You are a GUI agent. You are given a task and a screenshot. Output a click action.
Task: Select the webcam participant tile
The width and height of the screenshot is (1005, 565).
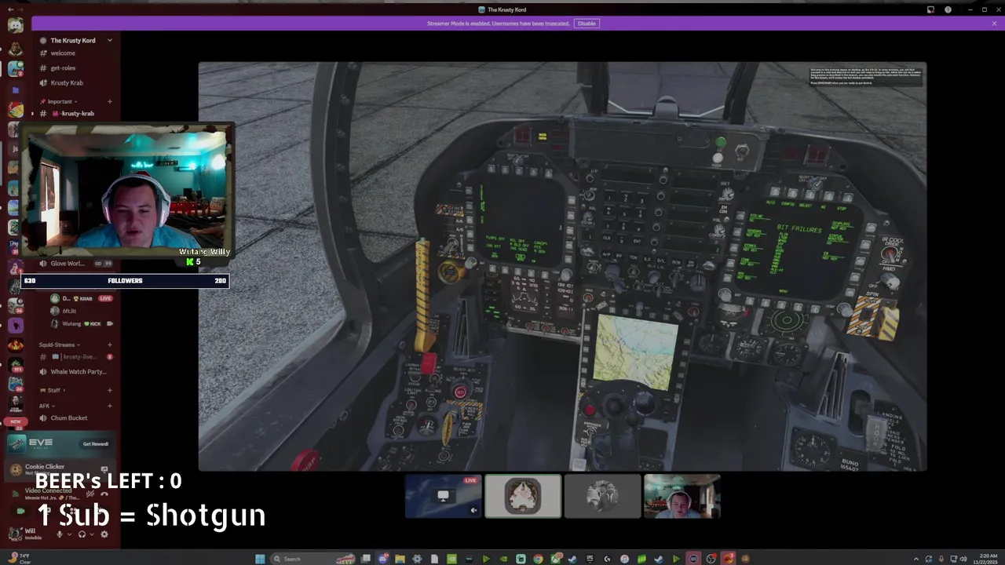pos(682,496)
